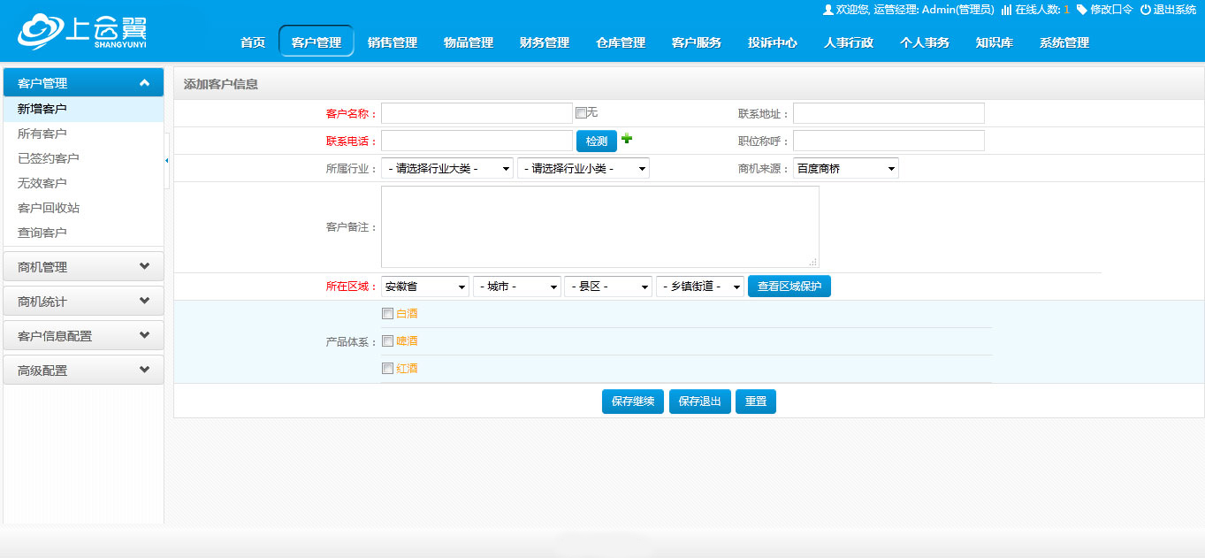Image resolution: width=1205 pixels, height=558 pixels.
Task: Open the 知识库 nav tab
Action: click(x=995, y=42)
